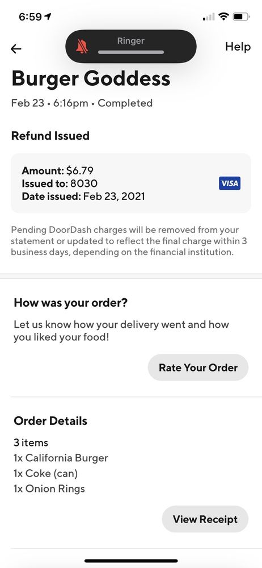
Task: Open Help in the top right corner
Action: pyautogui.click(x=238, y=47)
